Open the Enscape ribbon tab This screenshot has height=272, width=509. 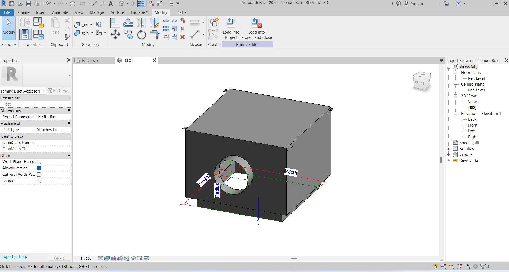[x=139, y=12]
